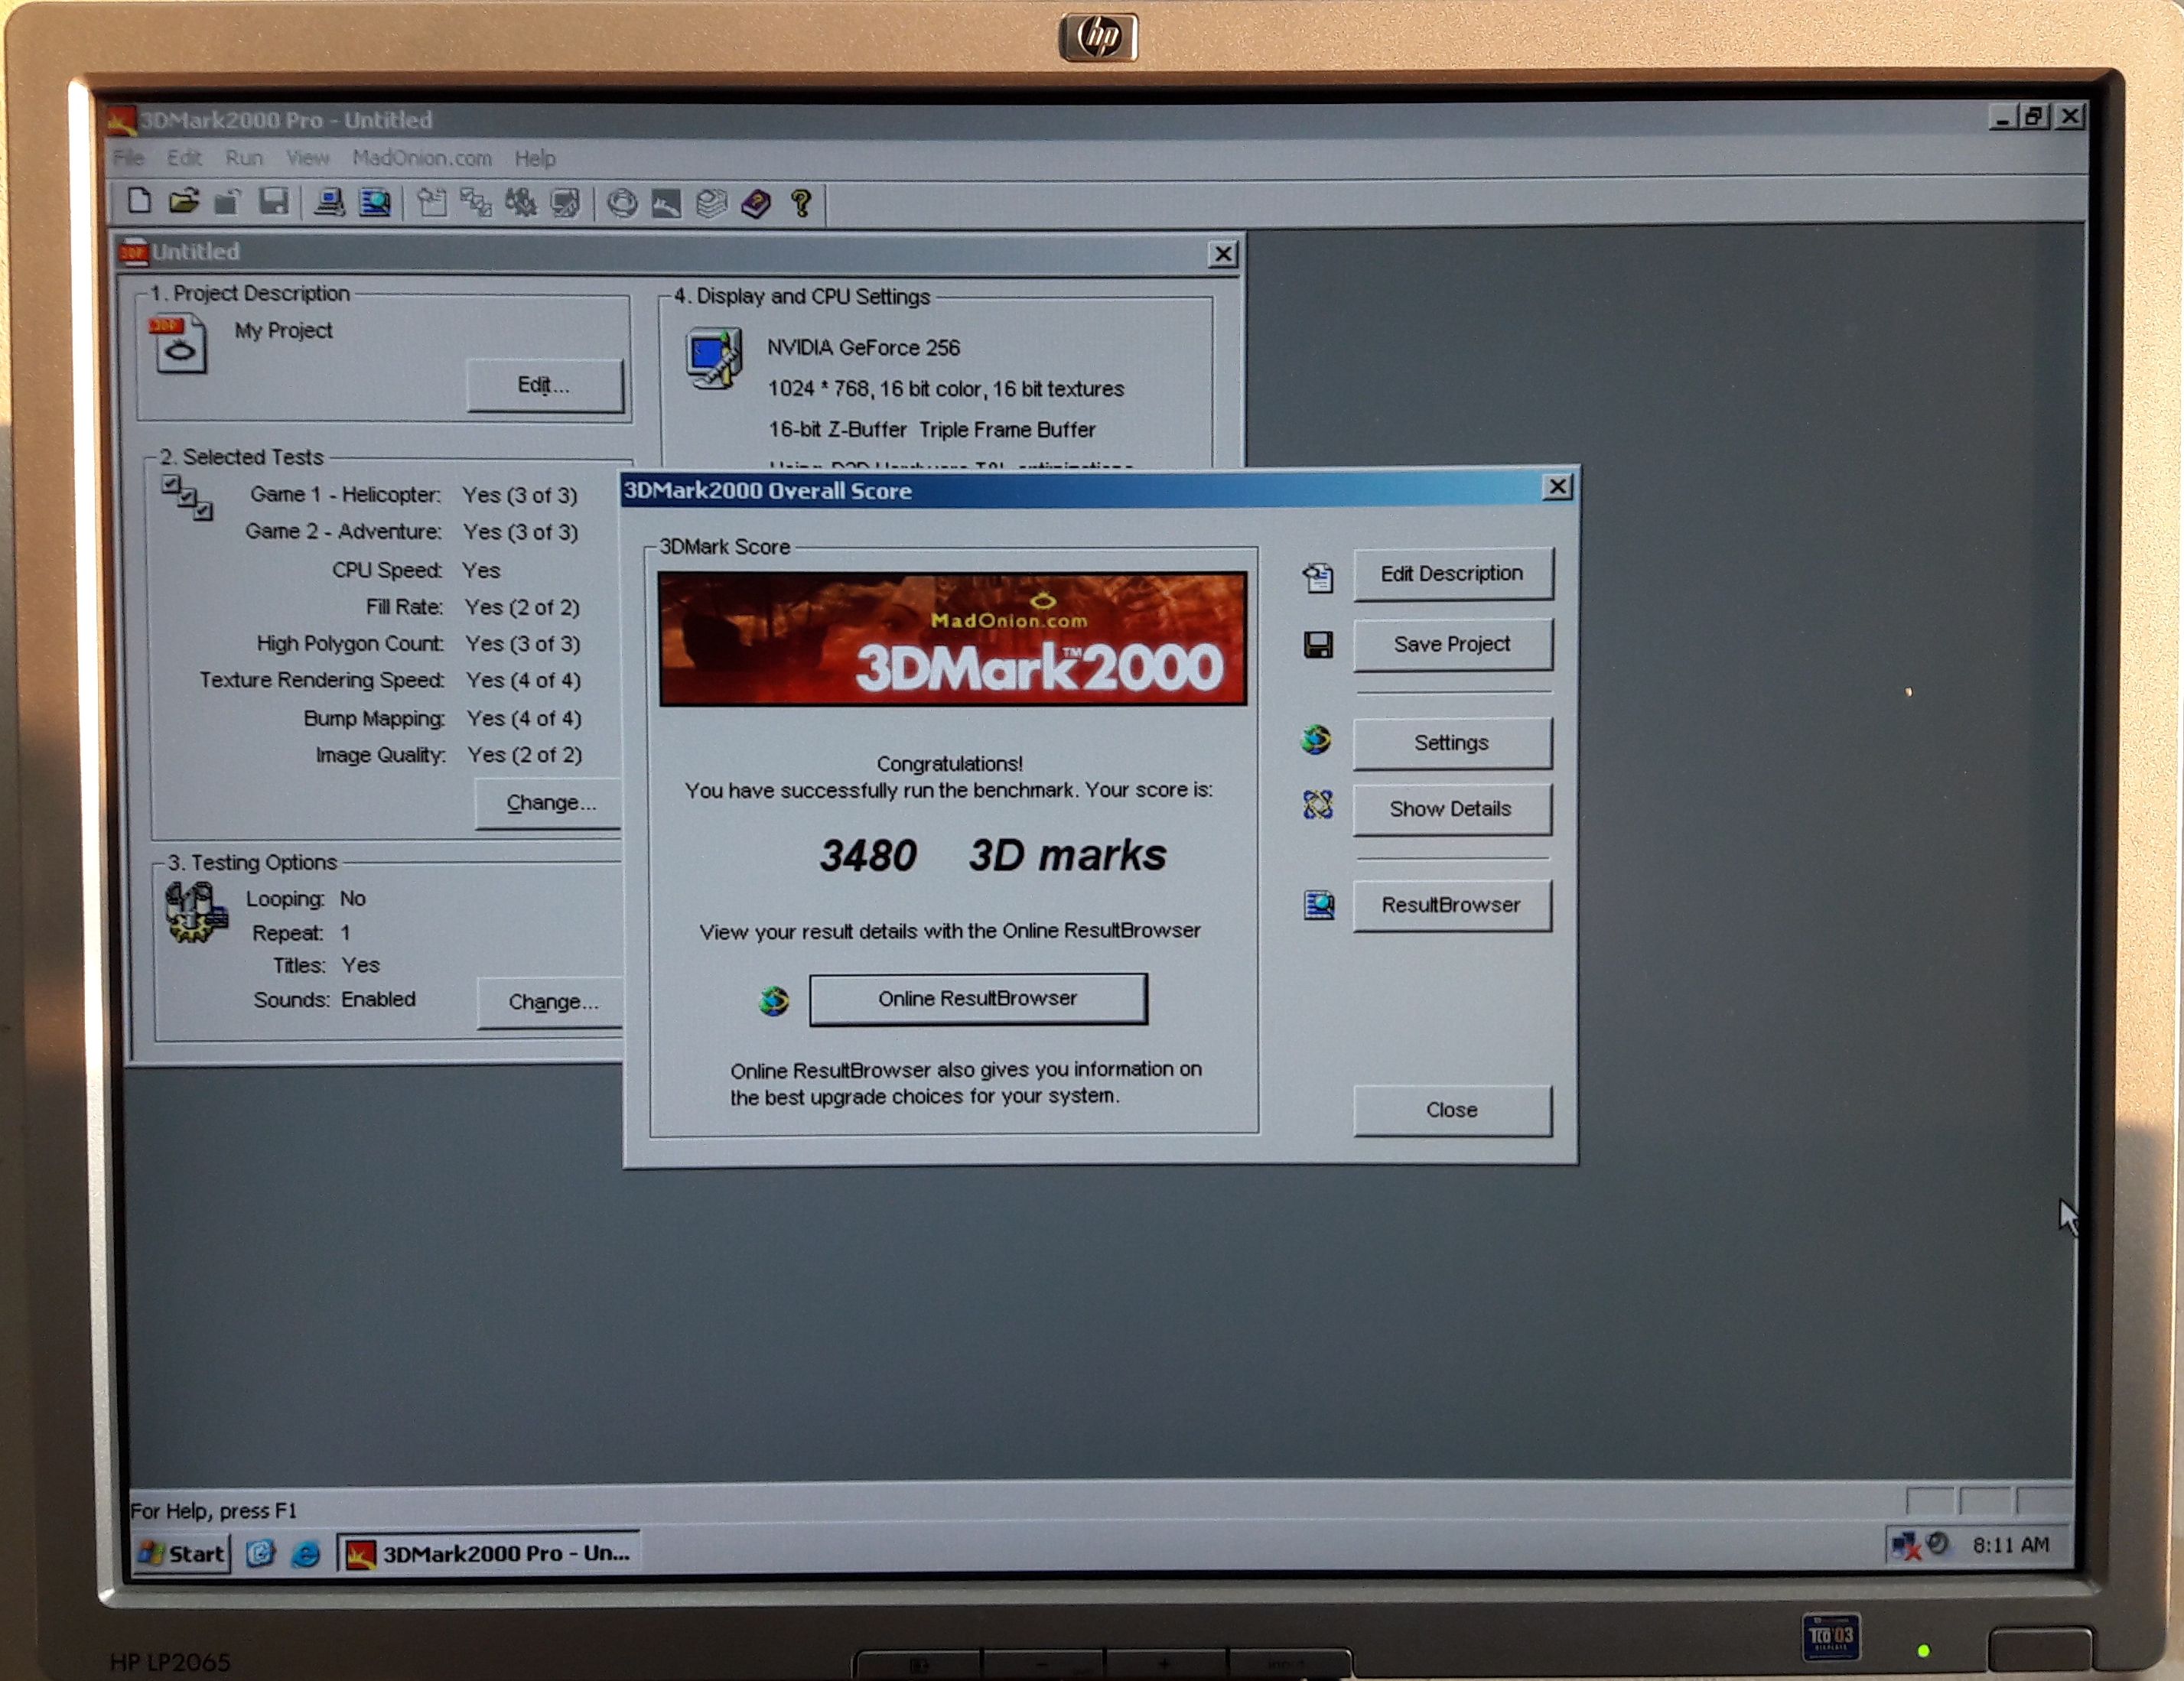Click the Show Details button
This screenshot has width=2184, height=1681.
(x=1452, y=809)
